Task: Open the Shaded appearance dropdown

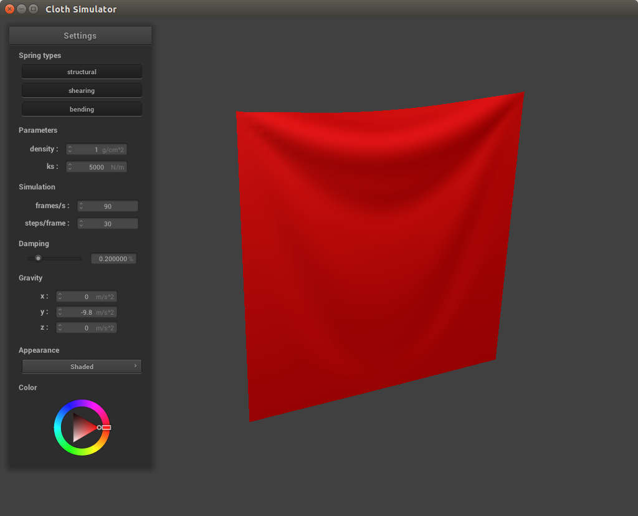Action: point(82,366)
